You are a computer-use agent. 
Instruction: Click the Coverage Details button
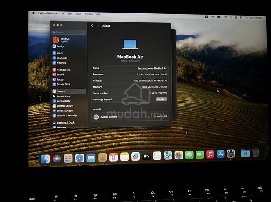(161, 99)
